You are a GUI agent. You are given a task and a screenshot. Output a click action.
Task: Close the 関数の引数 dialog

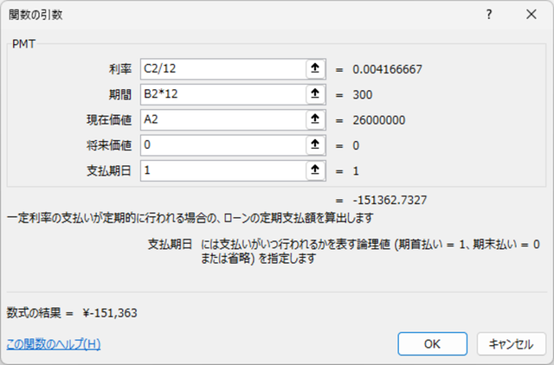[x=531, y=15]
